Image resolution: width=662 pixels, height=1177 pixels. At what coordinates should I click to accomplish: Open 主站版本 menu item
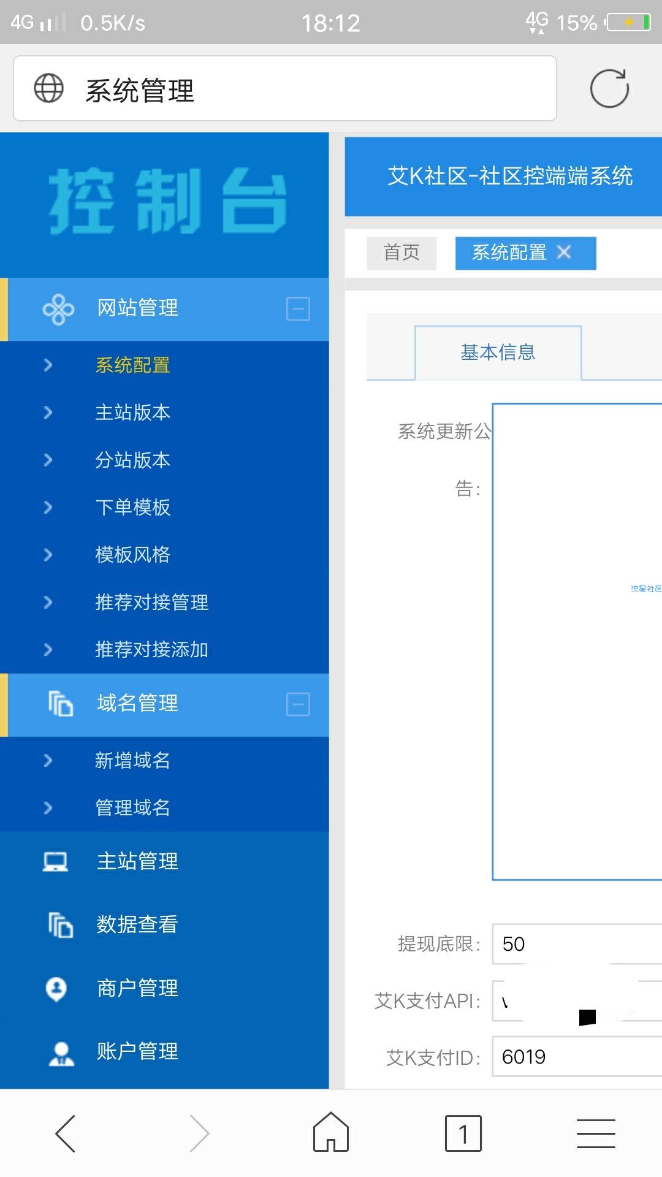pyautogui.click(x=132, y=413)
